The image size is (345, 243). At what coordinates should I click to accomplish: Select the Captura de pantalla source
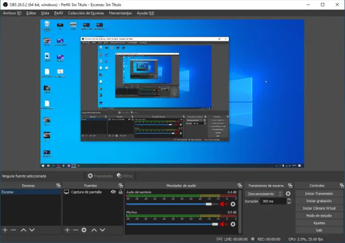[86, 192]
